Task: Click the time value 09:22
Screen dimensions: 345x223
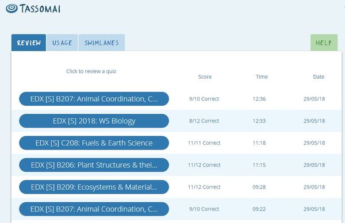Action: (x=259, y=209)
